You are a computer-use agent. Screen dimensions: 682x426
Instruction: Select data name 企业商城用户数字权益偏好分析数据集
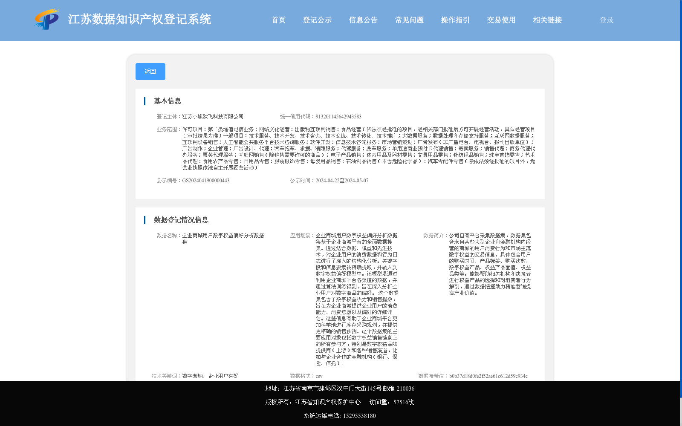coord(223,239)
